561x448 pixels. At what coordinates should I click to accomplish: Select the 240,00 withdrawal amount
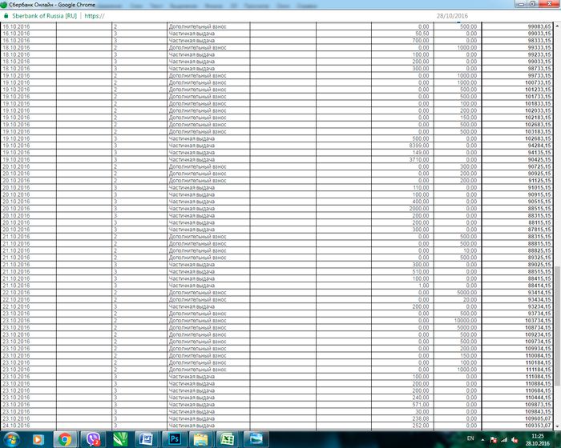[421, 398]
